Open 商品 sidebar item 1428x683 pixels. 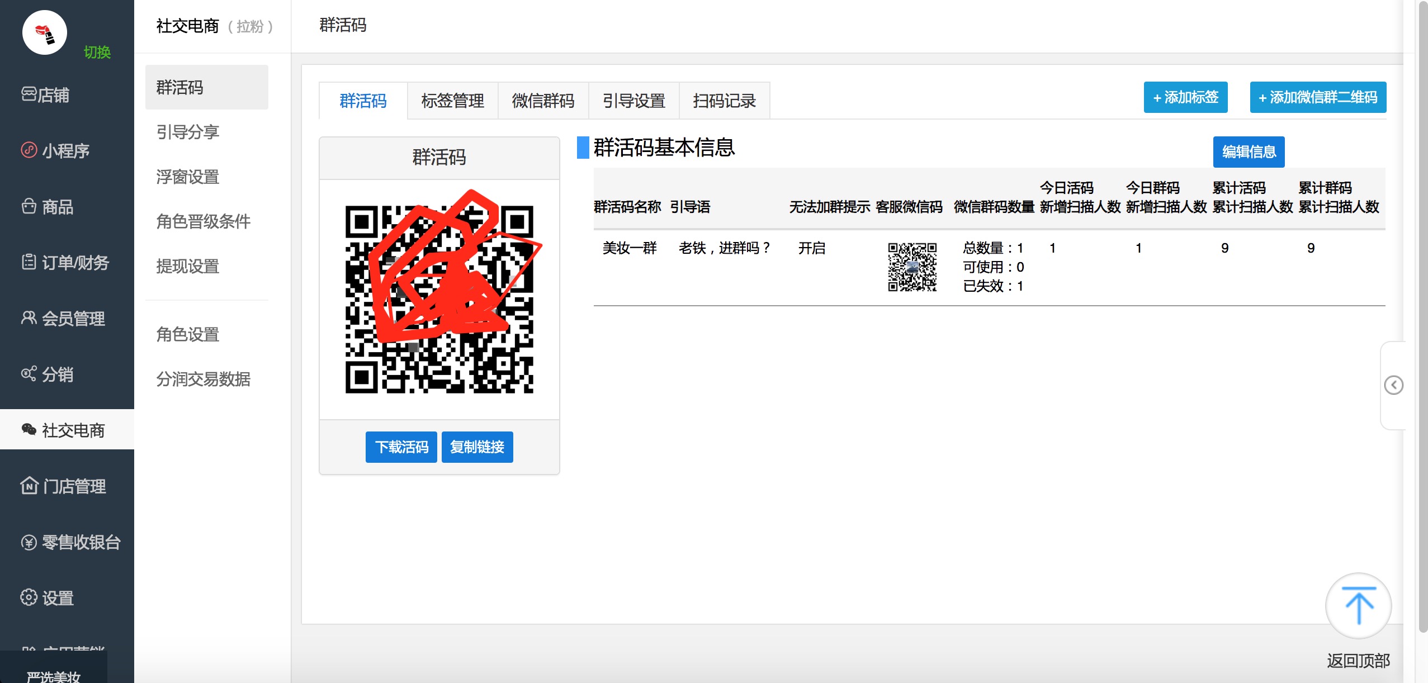tap(48, 207)
